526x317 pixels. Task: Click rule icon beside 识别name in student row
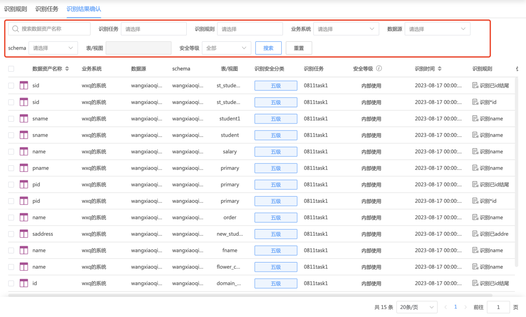475,135
